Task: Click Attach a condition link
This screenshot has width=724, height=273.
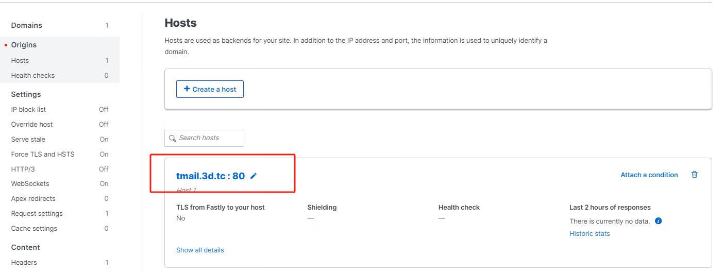Action: (x=649, y=175)
